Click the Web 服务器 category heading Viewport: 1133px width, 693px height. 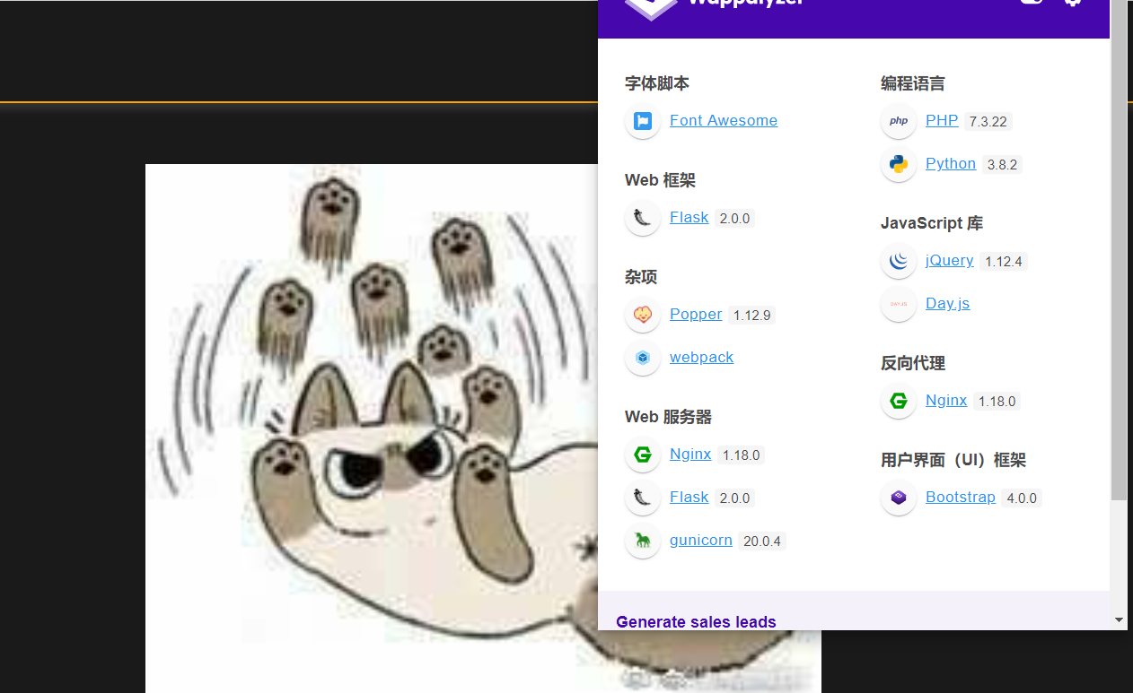[x=668, y=417]
